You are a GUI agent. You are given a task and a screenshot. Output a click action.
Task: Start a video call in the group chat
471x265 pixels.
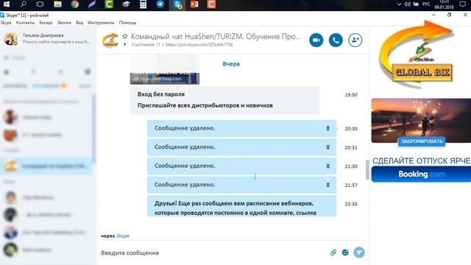(316, 40)
